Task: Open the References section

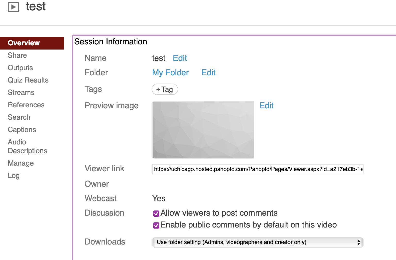Action: tap(26, 105)
